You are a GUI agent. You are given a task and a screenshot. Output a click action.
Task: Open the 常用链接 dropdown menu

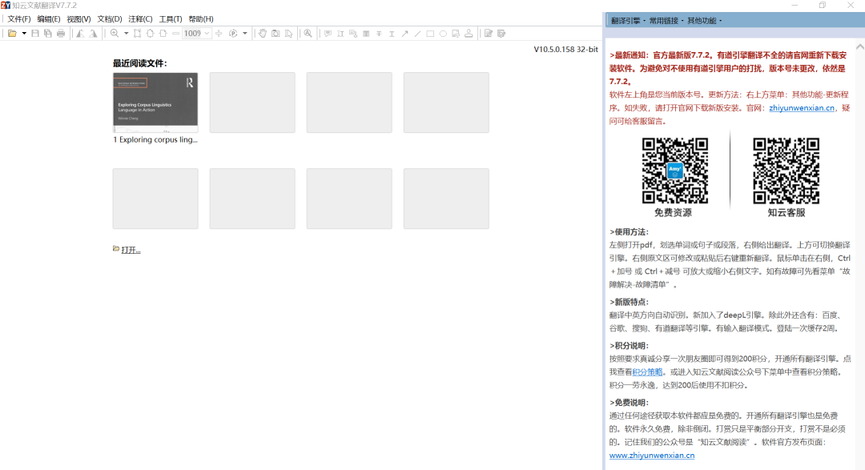coord(666,20)
